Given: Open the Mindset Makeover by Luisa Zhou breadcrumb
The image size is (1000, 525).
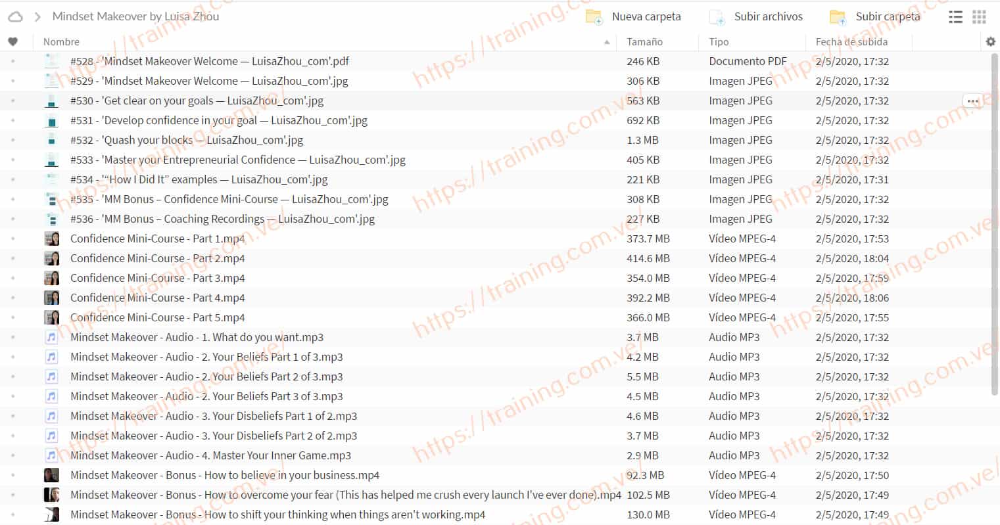Looking at the screenshot, I should 135,16.
